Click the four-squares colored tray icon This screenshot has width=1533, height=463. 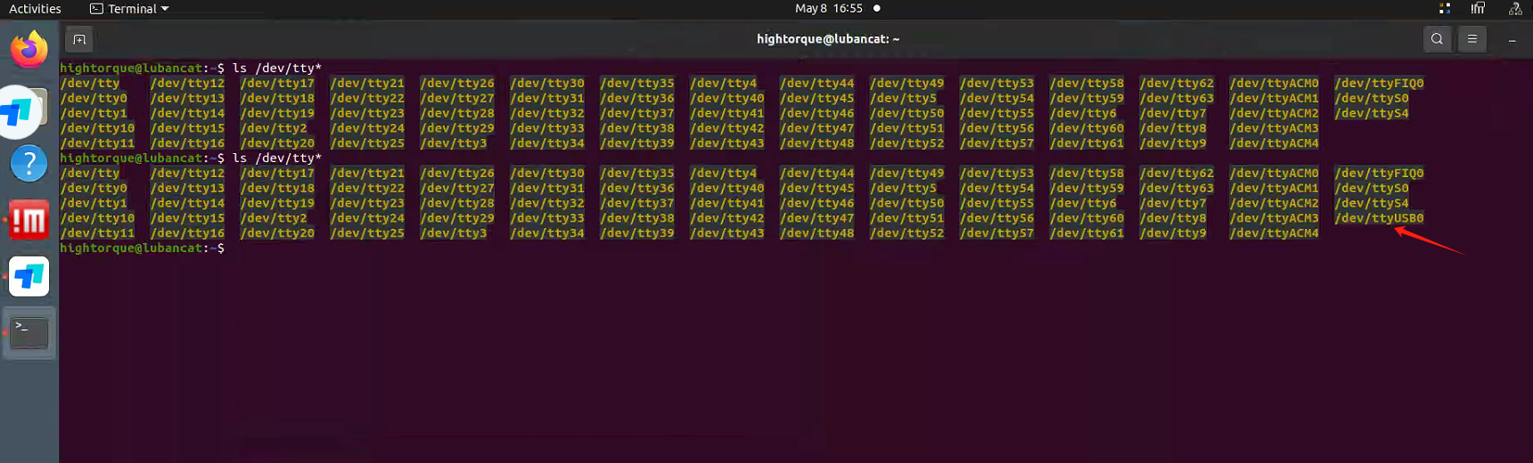pos(1445,8)
